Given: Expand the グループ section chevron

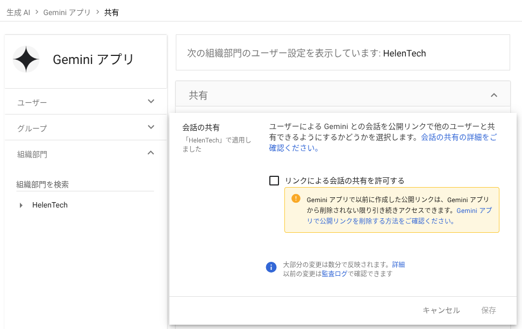Looking at the screenshot, I should pos(151,127).
